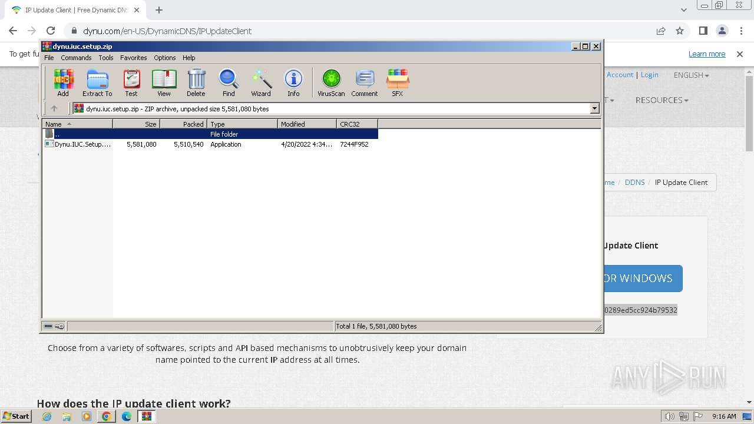Screen dimensions: 754x424
Task: Open the Find tool in WinRAR
Action: (x=229, y=82)
